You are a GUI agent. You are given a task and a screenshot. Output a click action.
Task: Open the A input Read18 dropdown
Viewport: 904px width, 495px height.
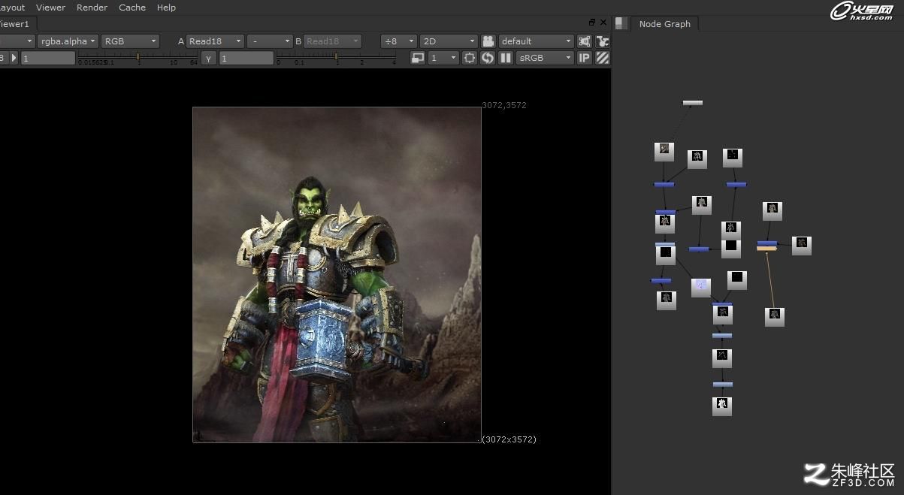[x=215, y=41]
